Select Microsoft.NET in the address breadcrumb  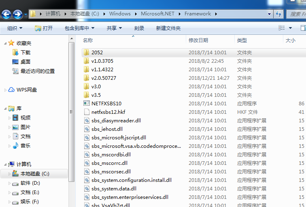157,14
